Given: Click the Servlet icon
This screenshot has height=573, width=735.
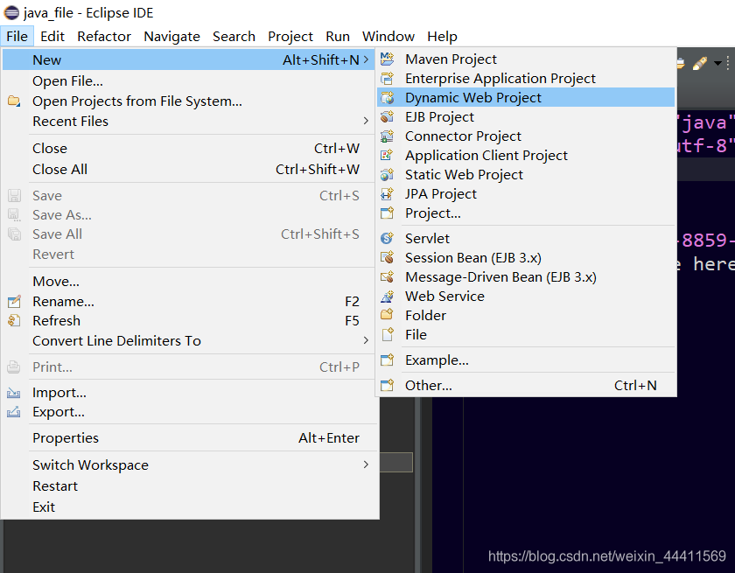Looking at the screenshot, I should [x=387, y=239].
